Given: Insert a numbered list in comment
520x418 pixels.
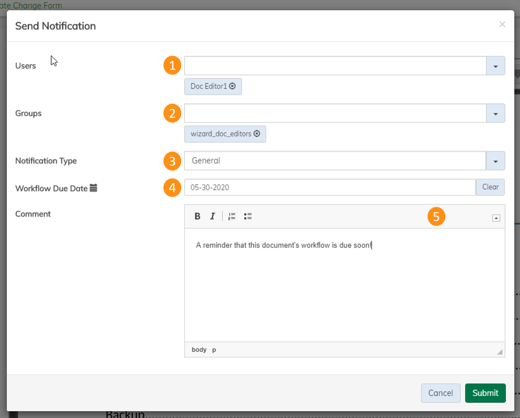Looking at the screenshot, I should pyautogui.click(x=232, y=216).
